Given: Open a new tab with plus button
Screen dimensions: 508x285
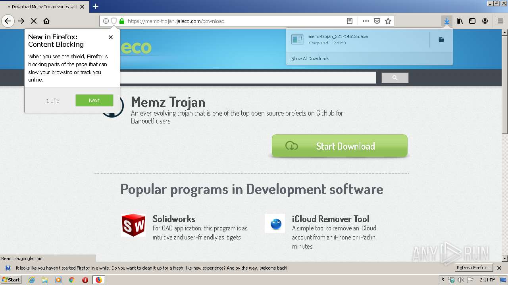Looking at the screenshot, I should [96, 6].
